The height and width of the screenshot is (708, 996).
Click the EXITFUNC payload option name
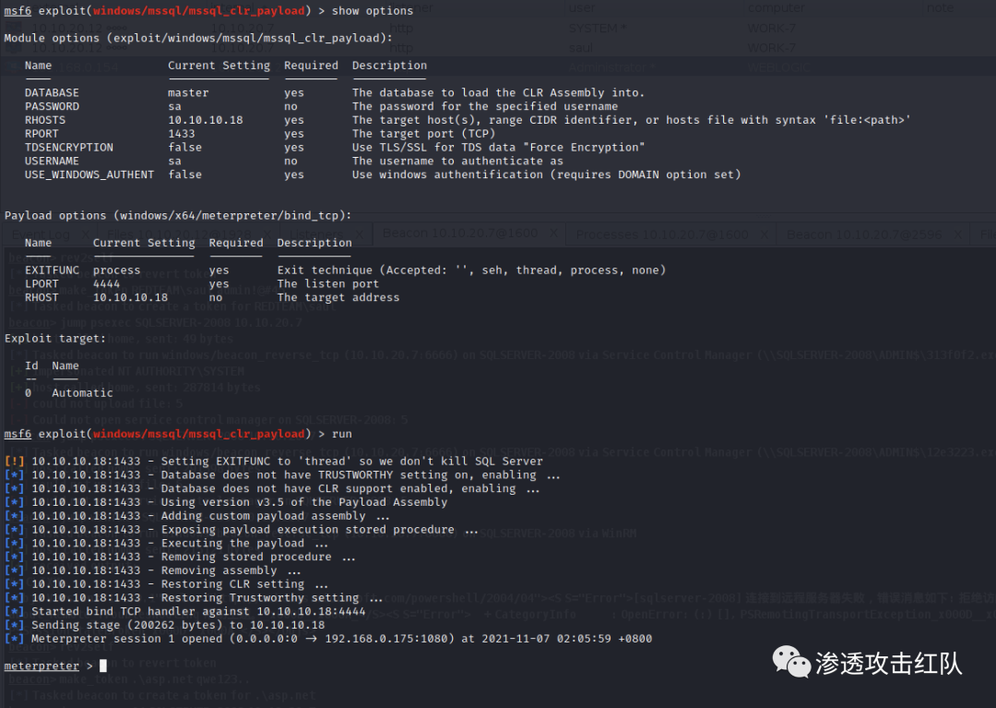point(52,270)
